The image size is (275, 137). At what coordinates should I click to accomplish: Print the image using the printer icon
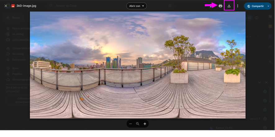220,6
